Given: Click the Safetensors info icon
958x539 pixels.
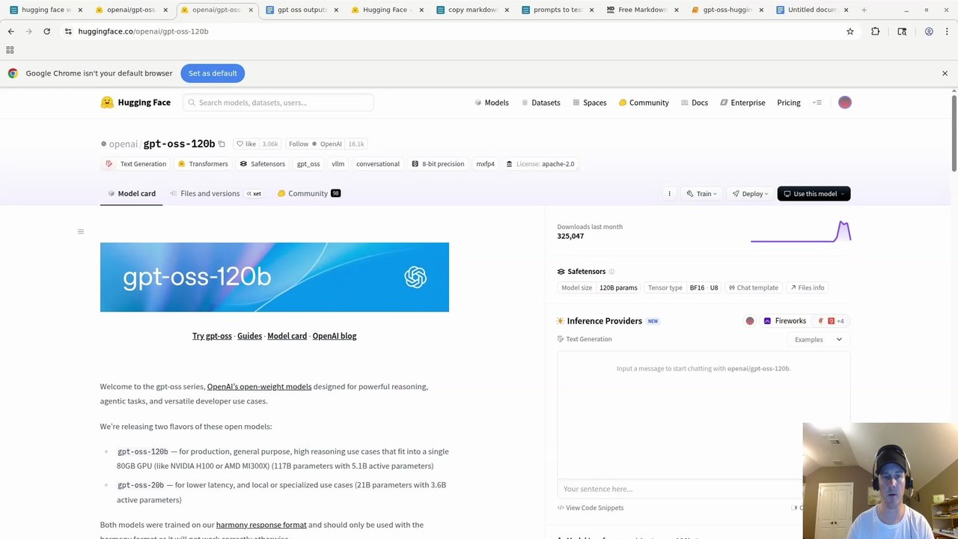Looking at the screenshot, I should coord(611,272).
